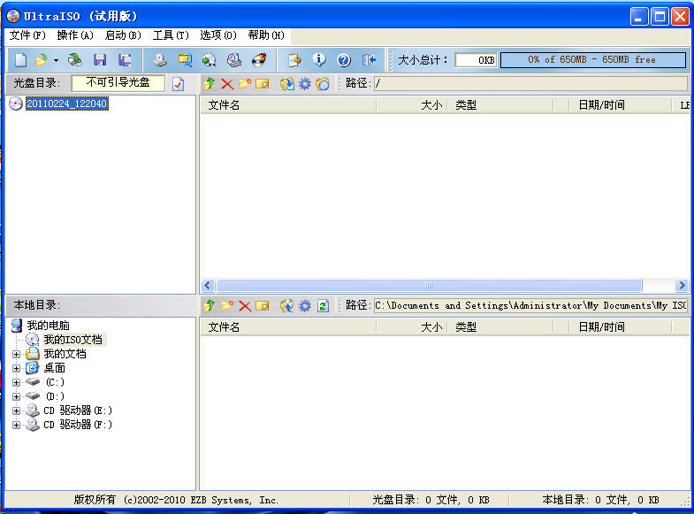Click the Open file folder icon
The height and width of the screenshot is (514, 694).
tap(42, 60)
